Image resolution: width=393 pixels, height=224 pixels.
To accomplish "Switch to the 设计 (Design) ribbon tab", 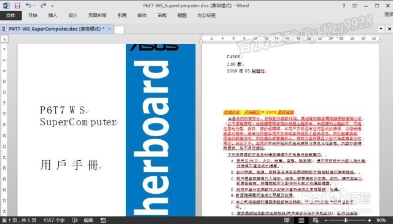I will pos(72,15).
